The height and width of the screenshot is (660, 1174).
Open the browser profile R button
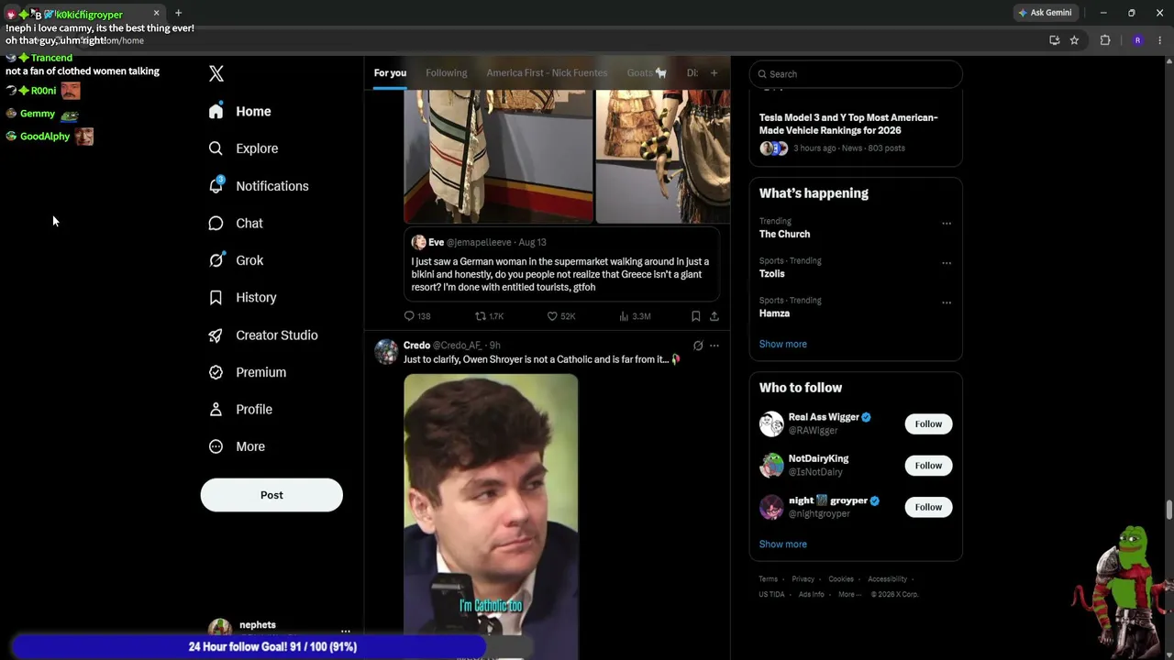[1137, 40]
